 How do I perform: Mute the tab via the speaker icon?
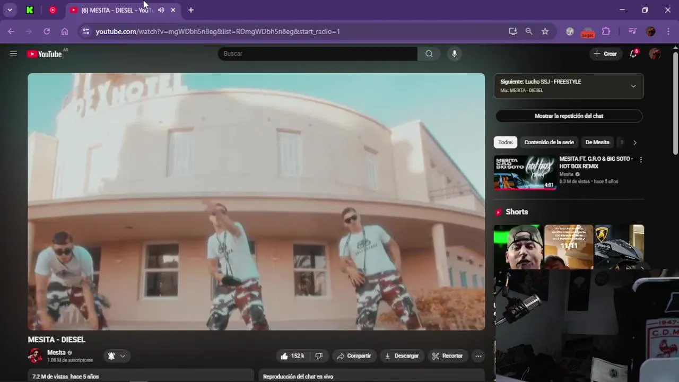coord(161,10)
